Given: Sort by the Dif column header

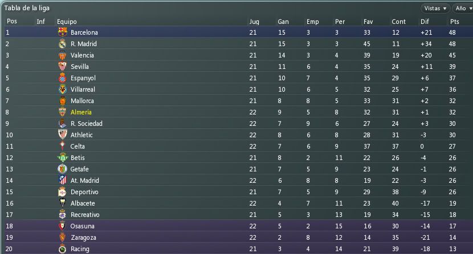Looking at the screenshot, I should tap(425, 22).
